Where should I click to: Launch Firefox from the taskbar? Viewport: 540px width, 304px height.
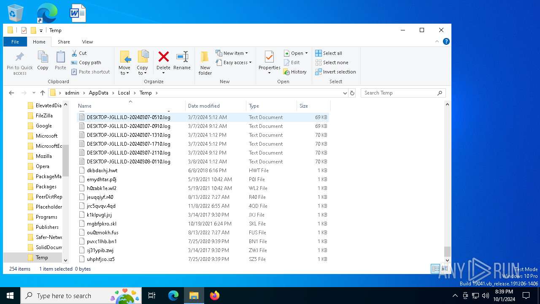pyautogui.click(x=215, y=296)
